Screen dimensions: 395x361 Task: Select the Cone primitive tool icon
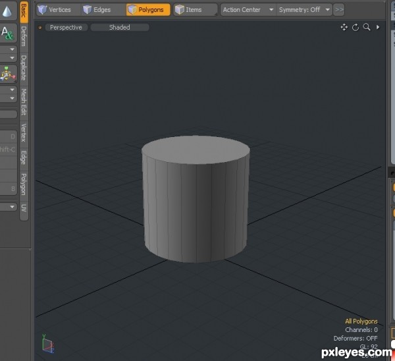[7, 11]
